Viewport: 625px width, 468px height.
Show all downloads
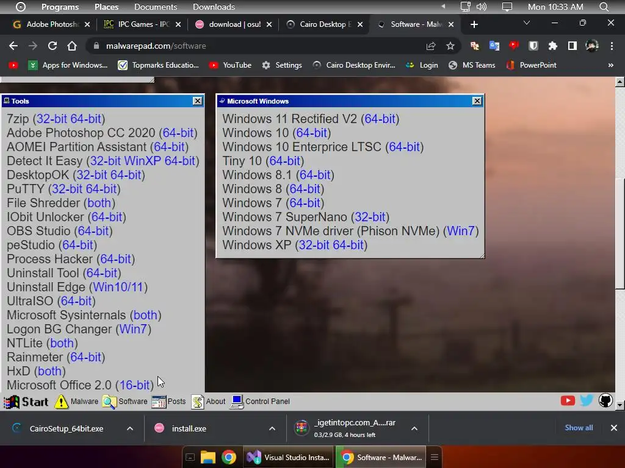click(x=579, y=428)
